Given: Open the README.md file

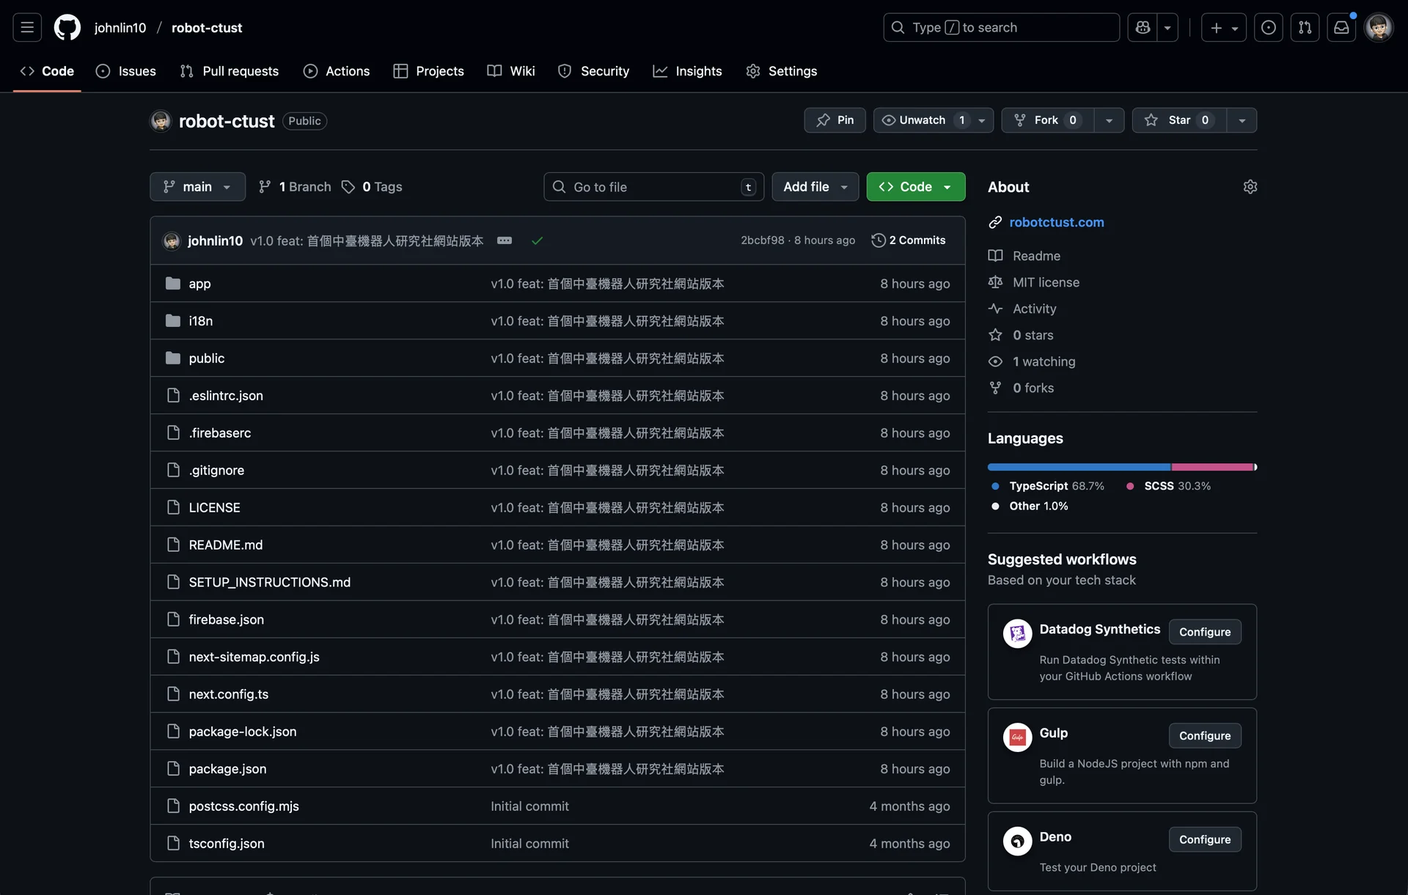Looking at the screenshot, I should (226, 545).
